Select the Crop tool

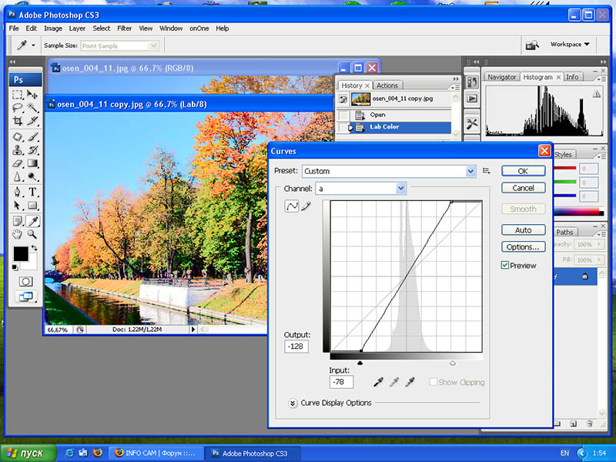17,121
